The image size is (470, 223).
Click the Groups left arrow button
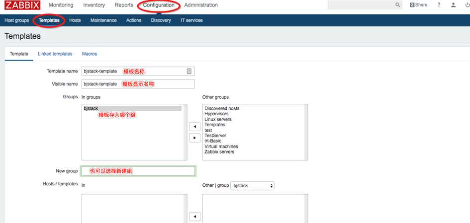(195, 127)
